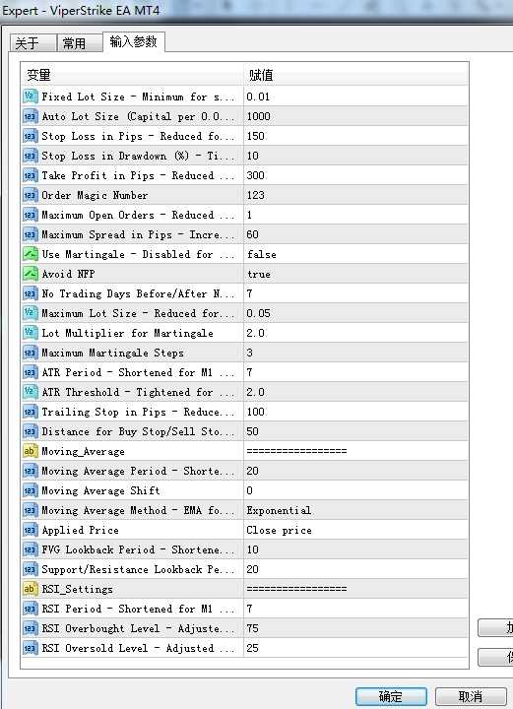Click the Fixed Lot Size row icon
The width and height of the screenshot is (513, 709).
[x=30, y=97]
